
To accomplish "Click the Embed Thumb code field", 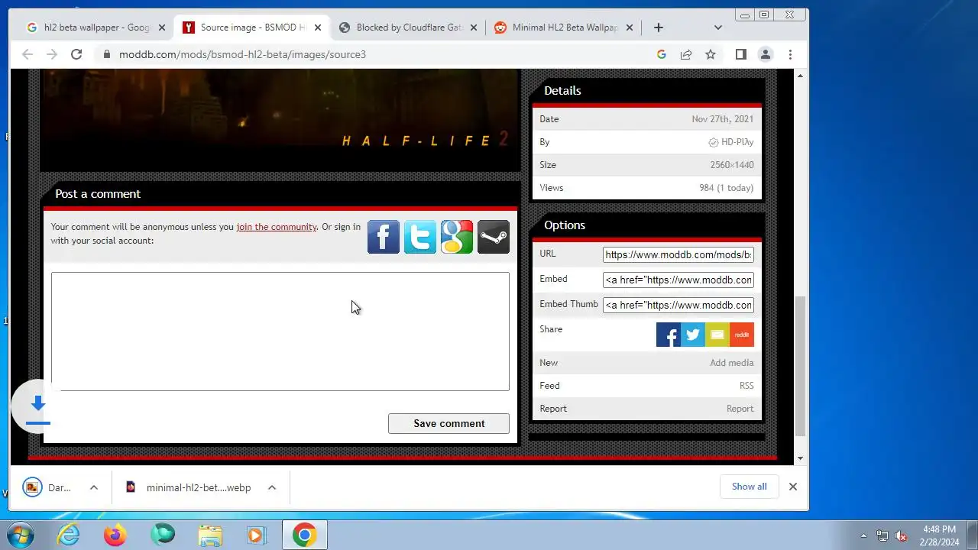I will (678, 305).
